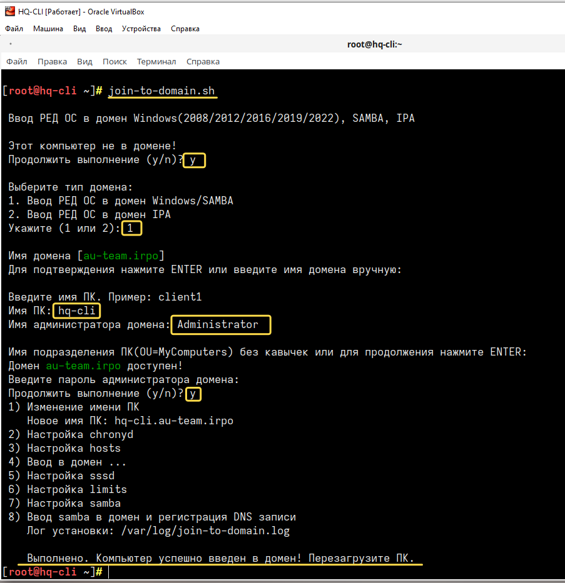This screenshot has height=583, width=565.
Task: Click the /var/log/join-to-domain.log path
Action: 205,531
